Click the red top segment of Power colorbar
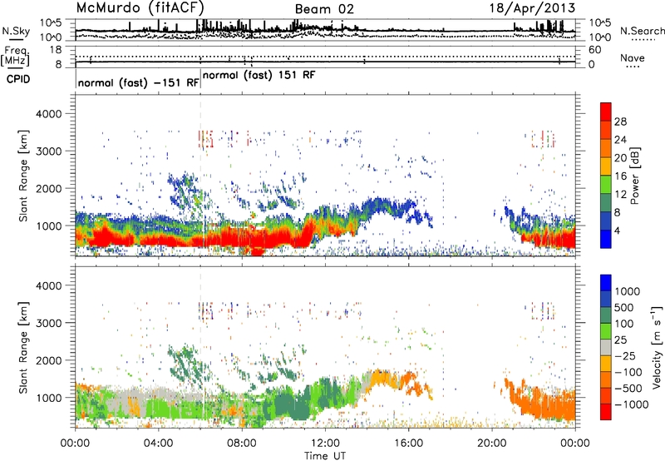This screenshot has width=665, height=461. (606, 112)
